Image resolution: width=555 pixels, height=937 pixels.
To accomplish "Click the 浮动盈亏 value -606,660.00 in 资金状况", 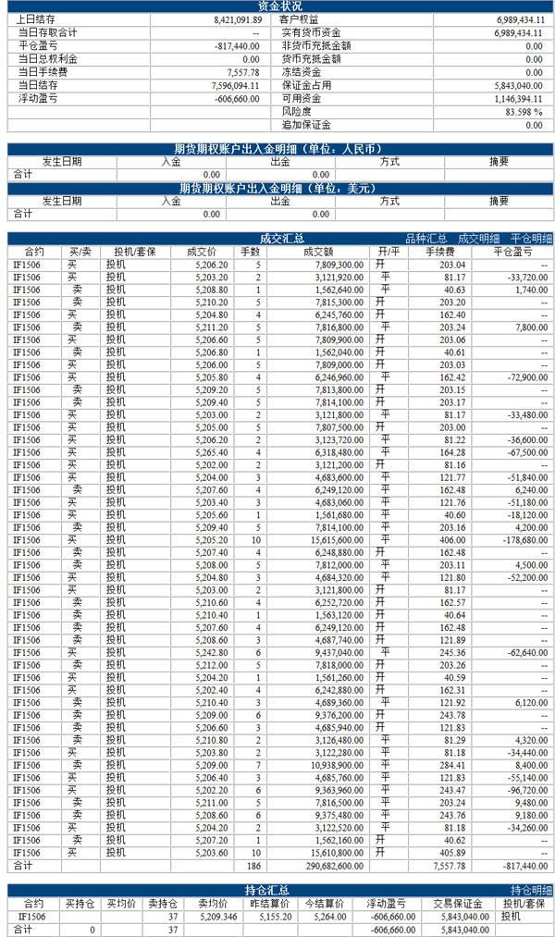I will coord(237,99).
